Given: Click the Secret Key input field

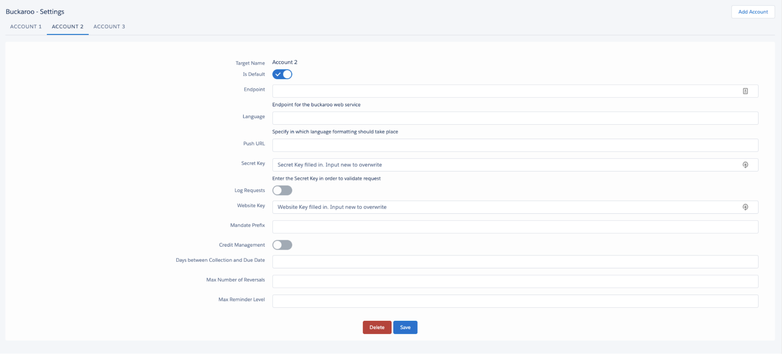Looking at the screenshot, I should (505, 165).
